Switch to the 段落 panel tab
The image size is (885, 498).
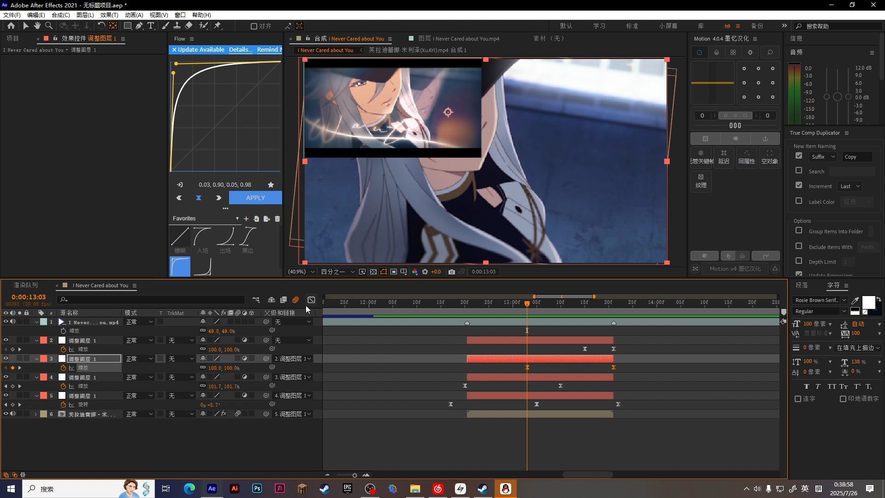[802, 285]
